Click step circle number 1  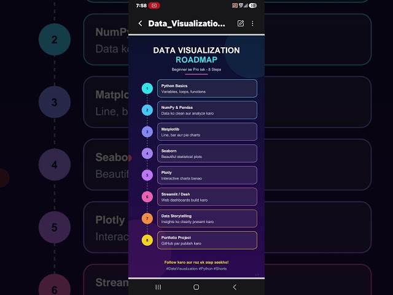[x=147, y=88]
